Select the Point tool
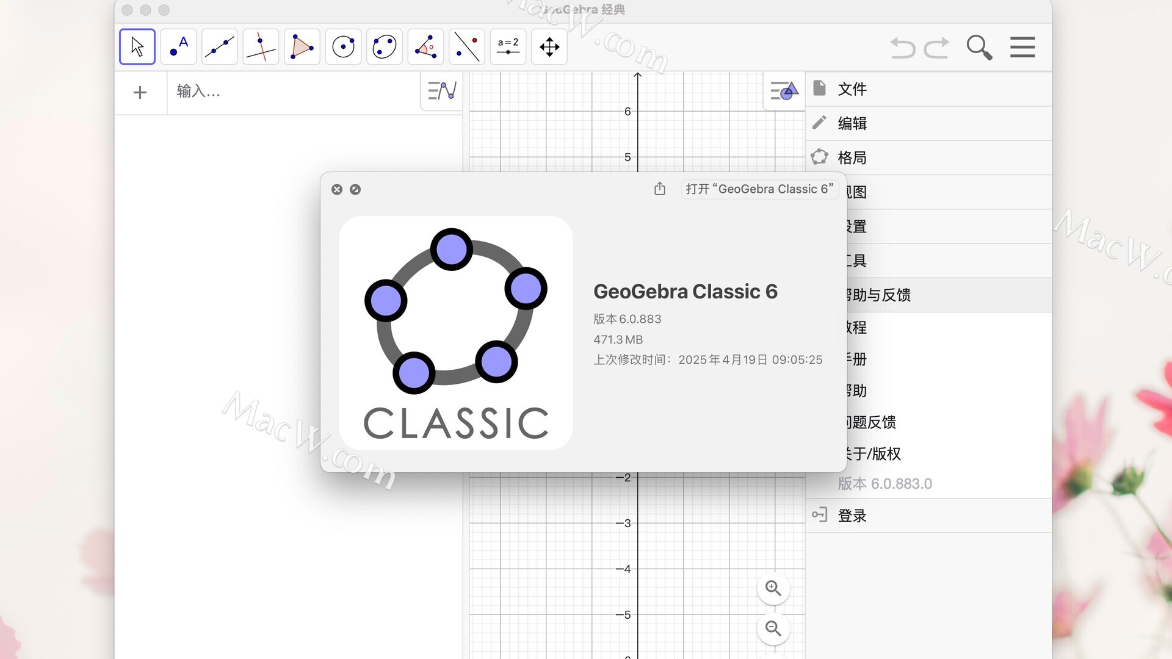This screenshot has width=1172, height=659. pyautogui.click(x=178, y=47)
